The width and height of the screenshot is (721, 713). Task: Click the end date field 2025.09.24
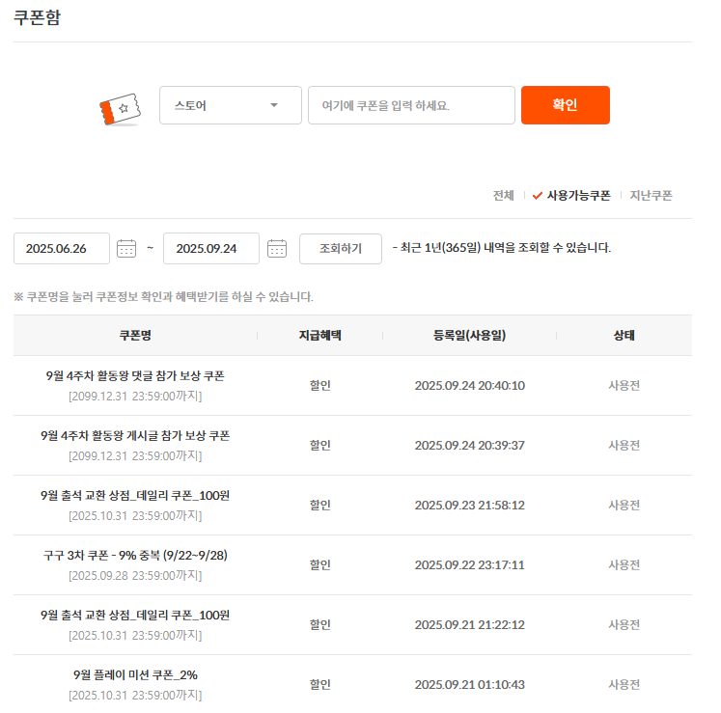pos(210,249)
